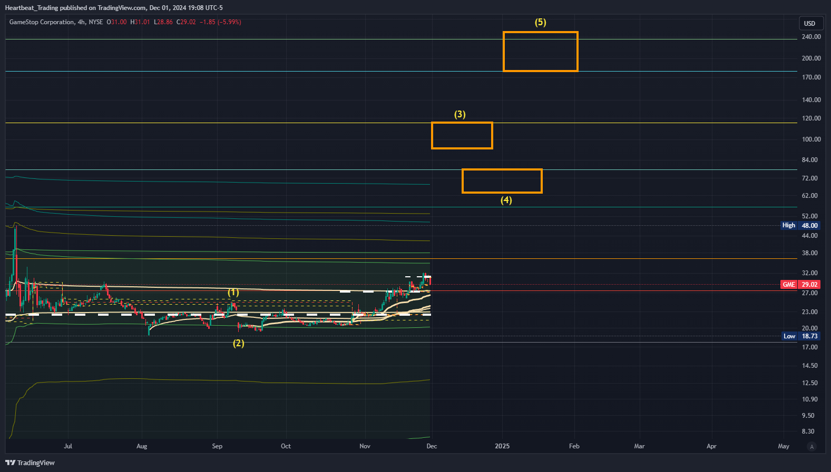This screenshot has width=831, height=472.
Task: Click the 38.00 price axis label
Action: [x=809, y=253]
